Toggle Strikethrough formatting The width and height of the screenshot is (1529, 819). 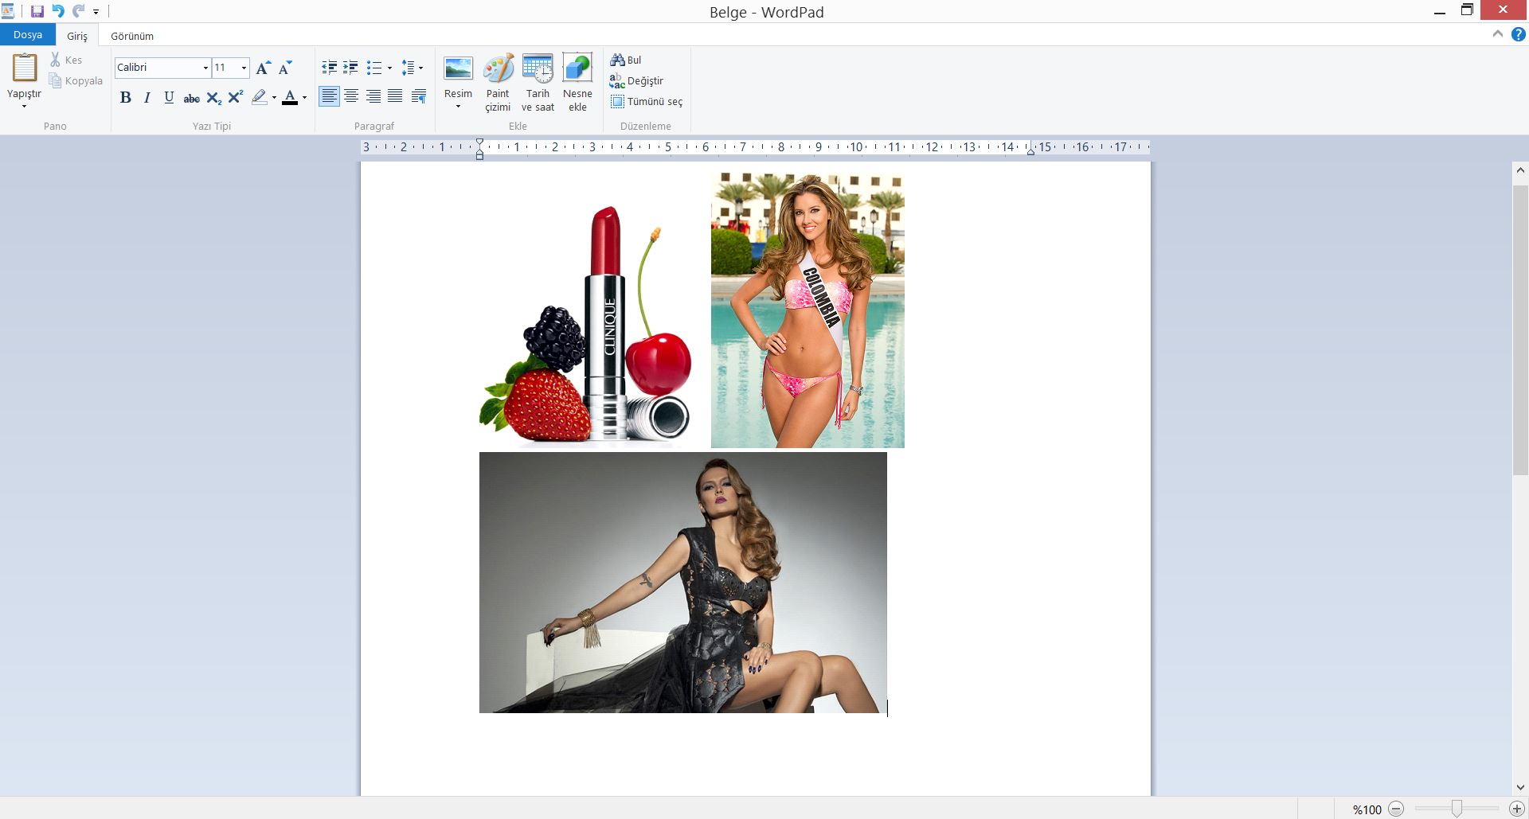[191, 97]
